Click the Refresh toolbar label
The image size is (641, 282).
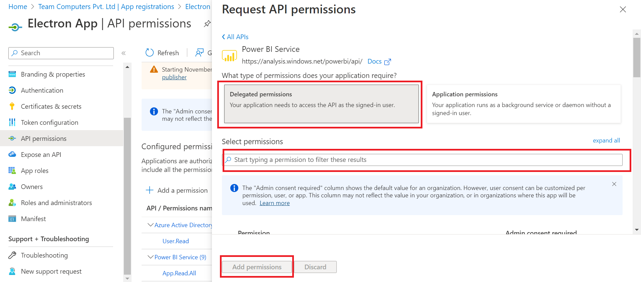(168, 53)
